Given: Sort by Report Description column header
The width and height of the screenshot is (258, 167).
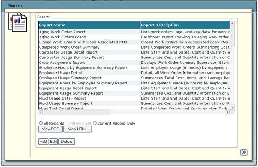Looking at the screenshot, I should point(185,25).
